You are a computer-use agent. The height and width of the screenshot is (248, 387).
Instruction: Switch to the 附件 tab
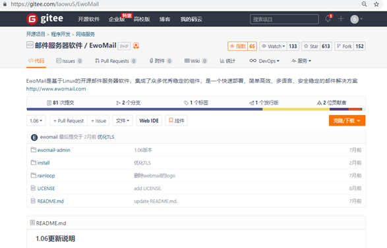[x=160, y=61]
